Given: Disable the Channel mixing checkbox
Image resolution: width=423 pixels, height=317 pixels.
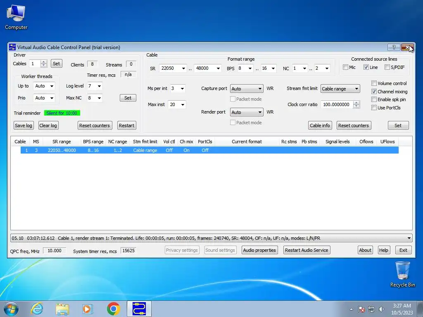Looking at the screenshot, I should coord(374,92).
